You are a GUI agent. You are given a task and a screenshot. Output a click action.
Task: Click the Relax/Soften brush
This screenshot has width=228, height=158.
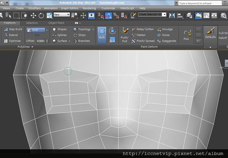click(x=142, y=29)
